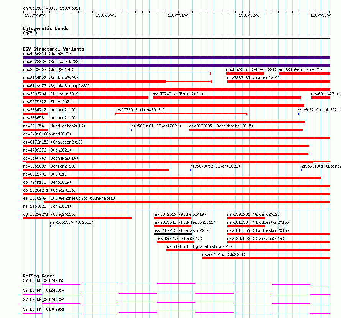Open nsv2813766 (Huddleston2016) variant
341x318 pixels.
pos(258,230)
